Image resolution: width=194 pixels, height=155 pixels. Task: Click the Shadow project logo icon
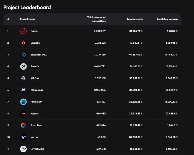(x=23, y=43)
